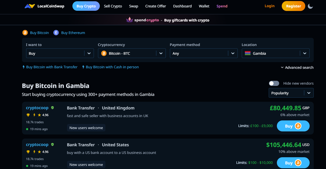Click the Bitcoin icon beside Buy Bitcoin
326x169 pixels.
[x=25, y=33]
